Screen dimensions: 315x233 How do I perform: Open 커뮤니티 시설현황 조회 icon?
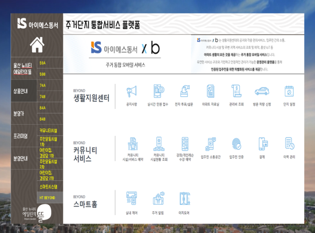click(159, 144)
